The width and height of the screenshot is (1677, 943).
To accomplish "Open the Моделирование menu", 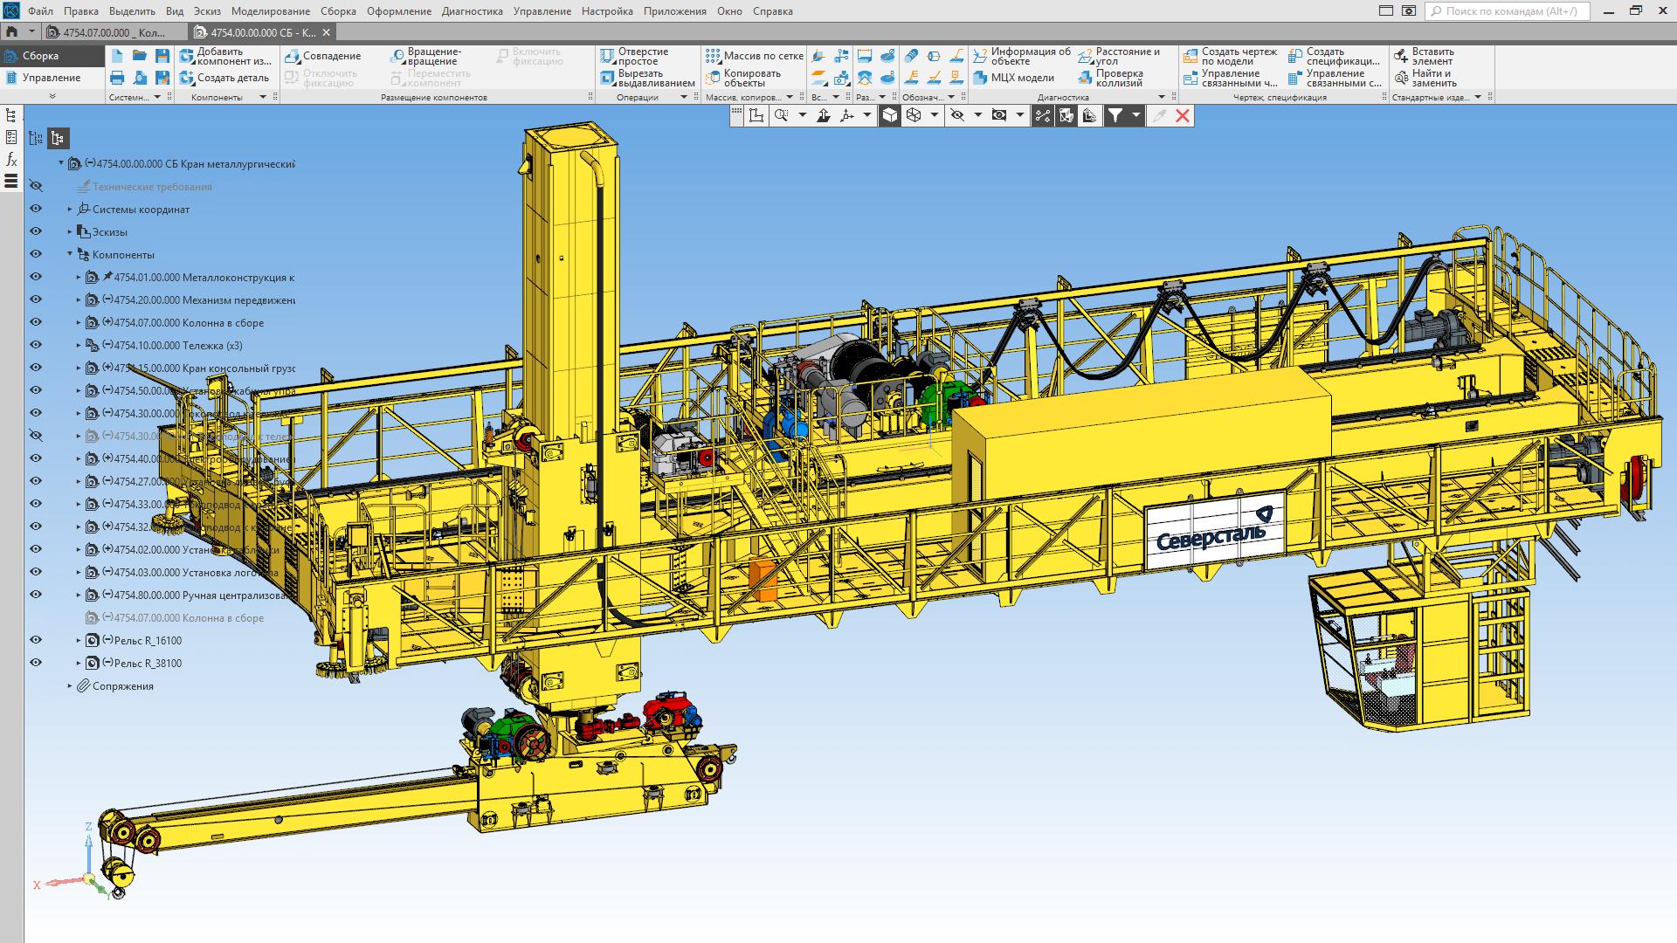I will pyautogui.click(x=270, y=11).
